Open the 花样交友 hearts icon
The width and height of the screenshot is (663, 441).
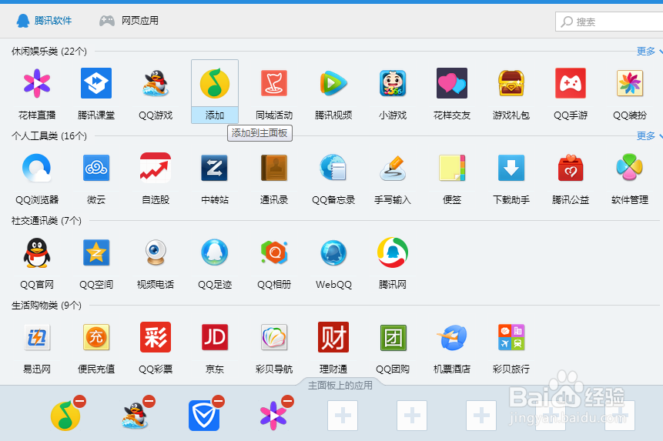point(451,83)
